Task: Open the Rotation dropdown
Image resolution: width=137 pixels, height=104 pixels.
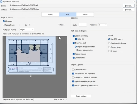Action: [x=102, y=25]
